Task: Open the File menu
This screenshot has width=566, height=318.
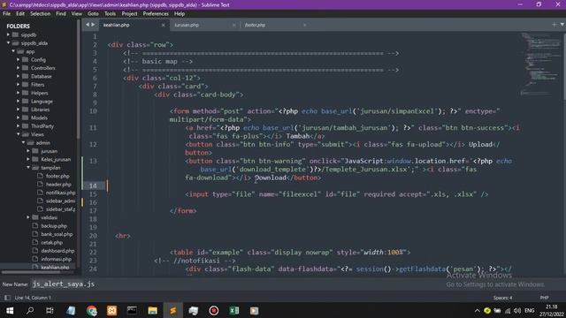Action: [6, 14]
